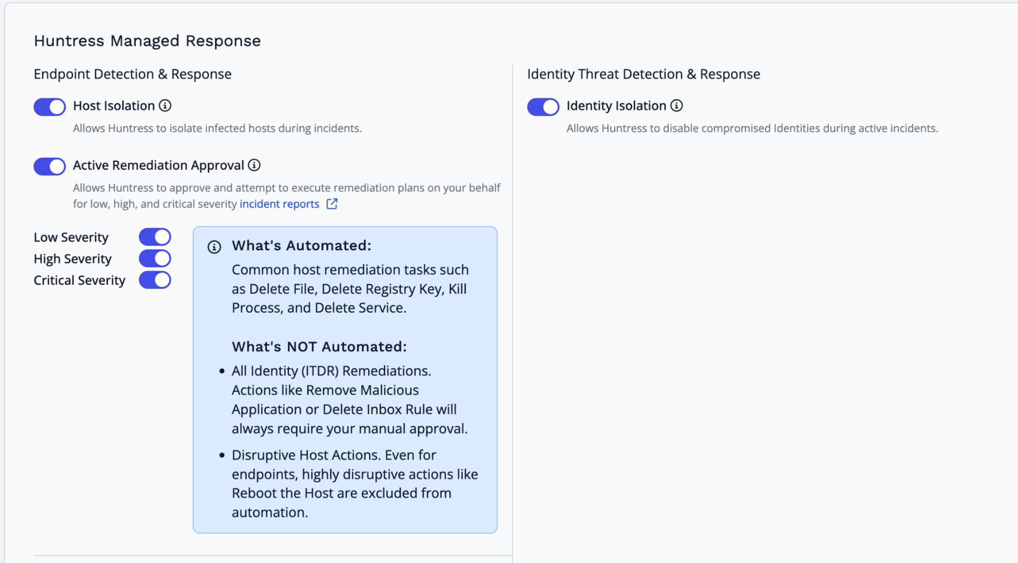The height and width of the screenshot is (563, 1018).
Task: Show info for Identity Isolation
Action: (x=676, y=105)
